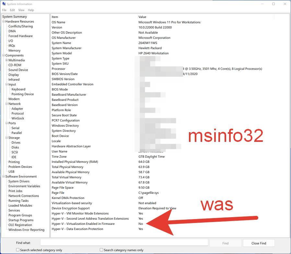Select the Drives category
Screen dimensions: 291x254
tap(16, 143)
